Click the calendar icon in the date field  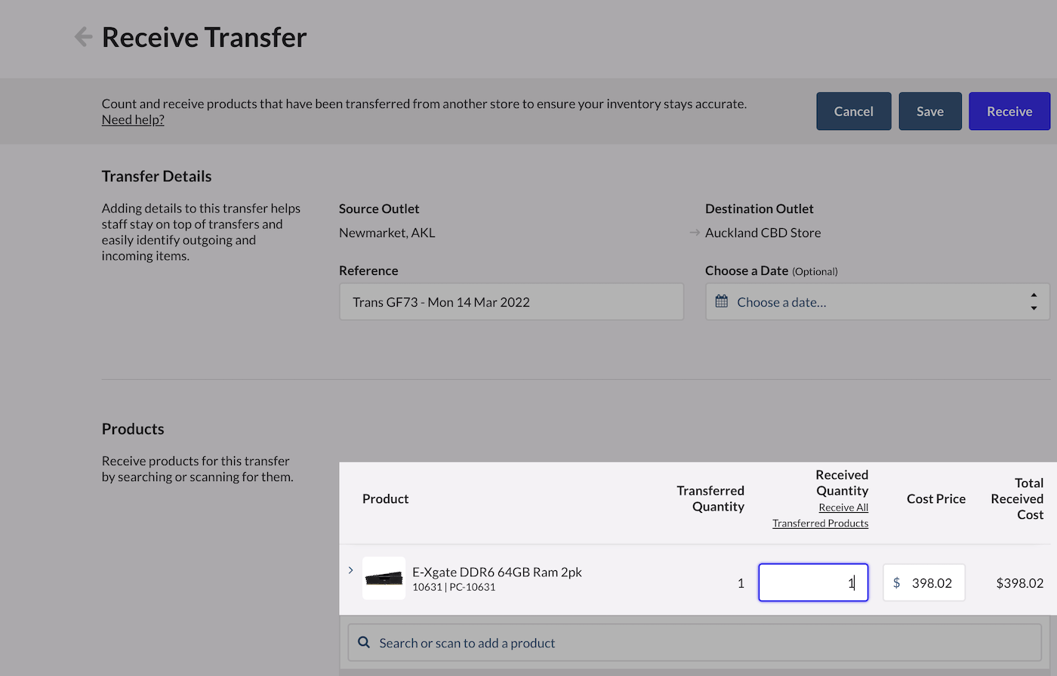[x=722, y=301]
